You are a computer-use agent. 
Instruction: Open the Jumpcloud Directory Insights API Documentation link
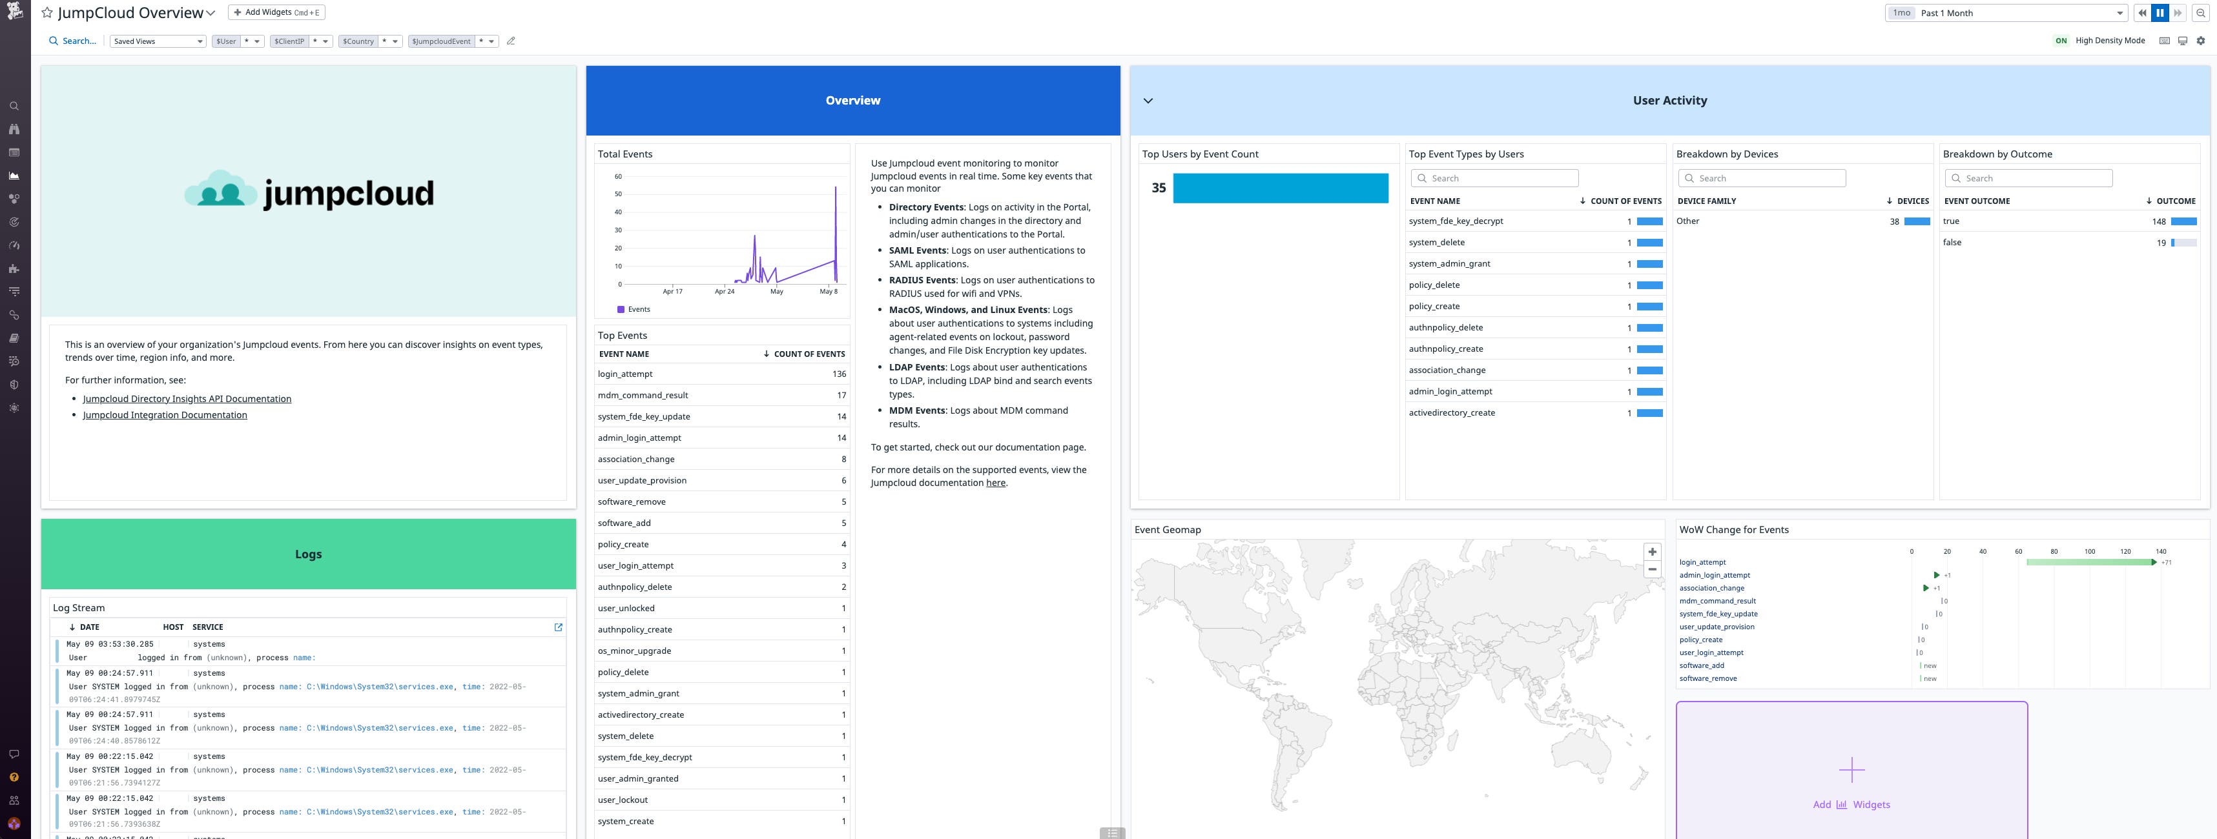click(186, 398)
